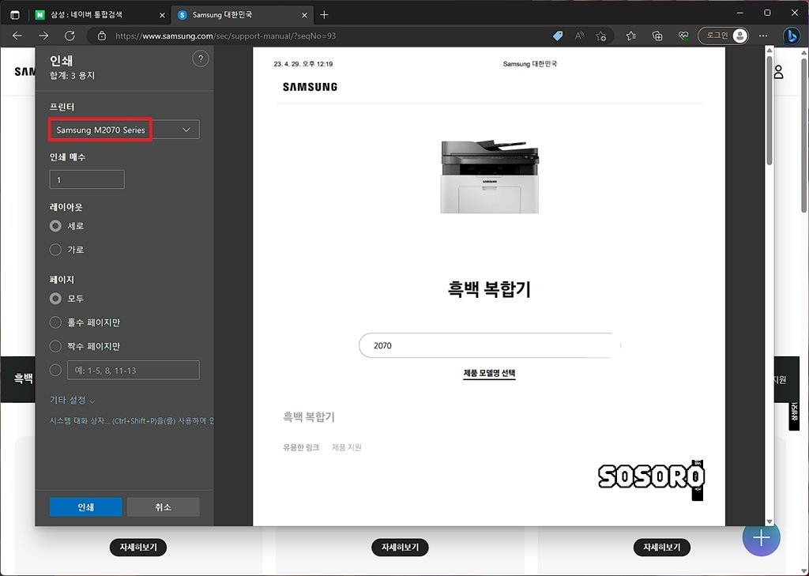
Task: Click the 2070 search box in preview
Action: click(489, 345)
